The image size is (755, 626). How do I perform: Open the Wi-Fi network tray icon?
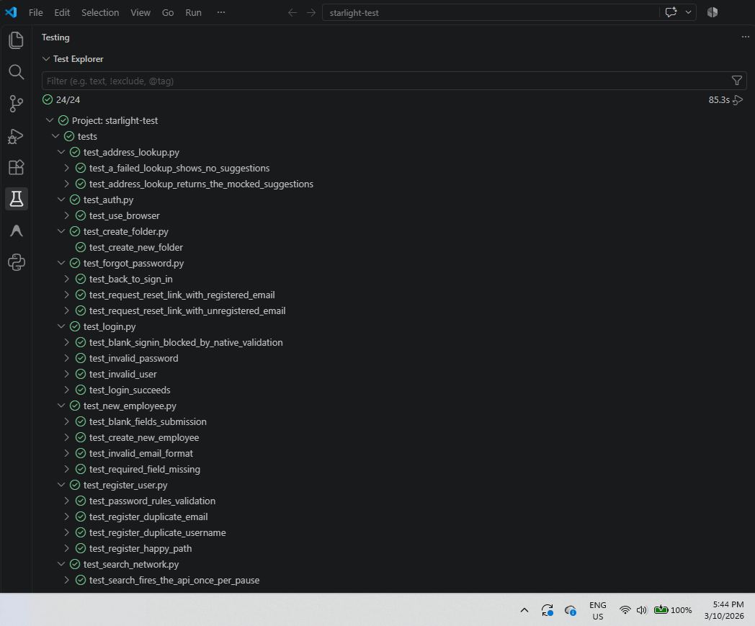click(x=625, y=610)
